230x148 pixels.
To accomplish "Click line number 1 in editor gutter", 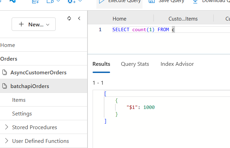I will click(100, 29).
